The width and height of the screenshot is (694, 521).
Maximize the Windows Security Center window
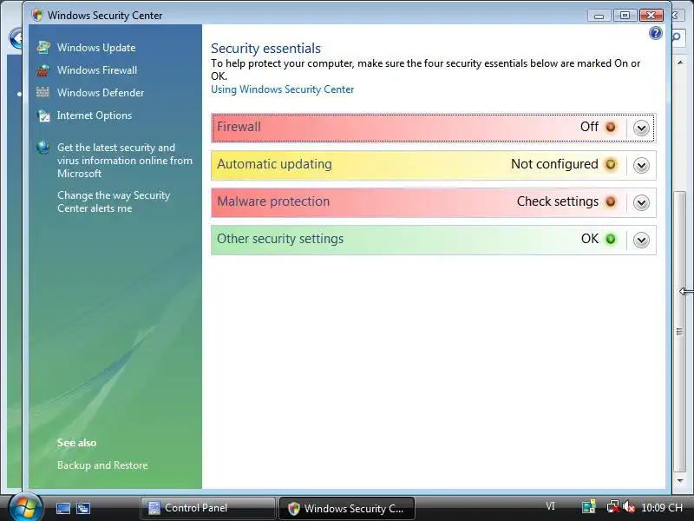coord(625,16)
